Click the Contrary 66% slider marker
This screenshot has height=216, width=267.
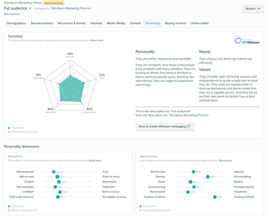208,177
